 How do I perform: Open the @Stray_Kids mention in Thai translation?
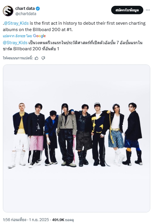[15, 43]
